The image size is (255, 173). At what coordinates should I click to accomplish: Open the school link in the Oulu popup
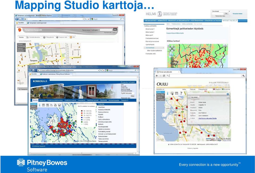click(x=207, y=119)
